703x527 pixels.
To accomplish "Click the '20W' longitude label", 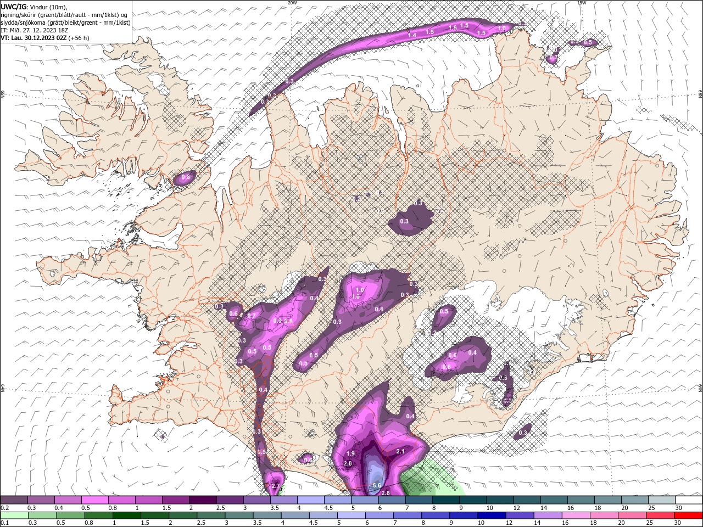I will tap(292, 3).
